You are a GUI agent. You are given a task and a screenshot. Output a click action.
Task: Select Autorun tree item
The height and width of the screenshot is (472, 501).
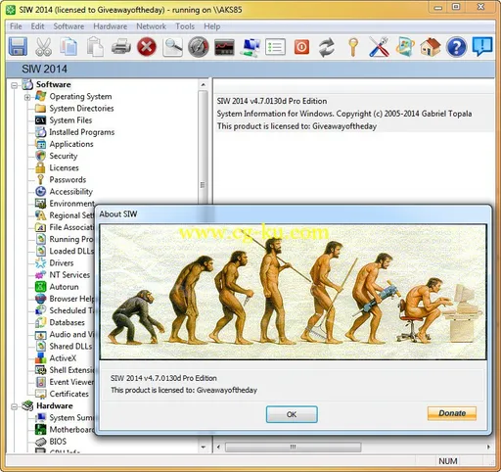pyautogui.click(x=64, y=287)
